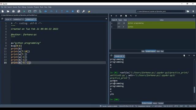Open the Consoles menu
Viewport: 196px width, 110px height.
pyautogui.click(x=30, y=7)
